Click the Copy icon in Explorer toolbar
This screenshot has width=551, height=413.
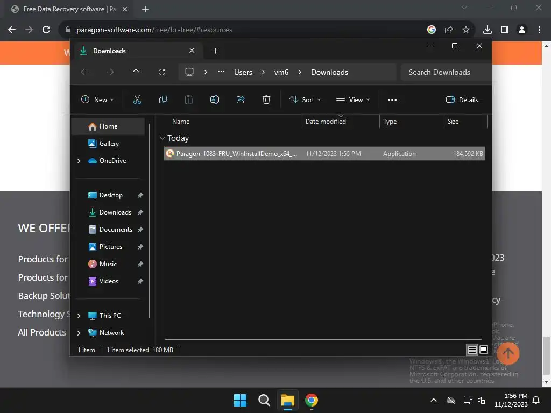point(163,99)
